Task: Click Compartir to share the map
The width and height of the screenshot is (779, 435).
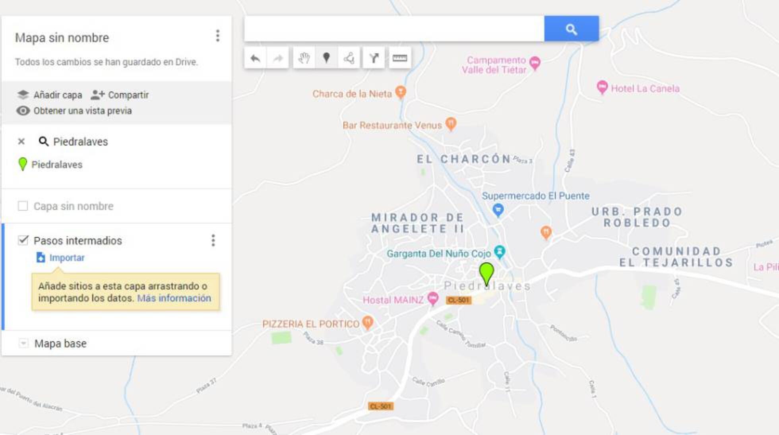Action: (x=120, y=95)
